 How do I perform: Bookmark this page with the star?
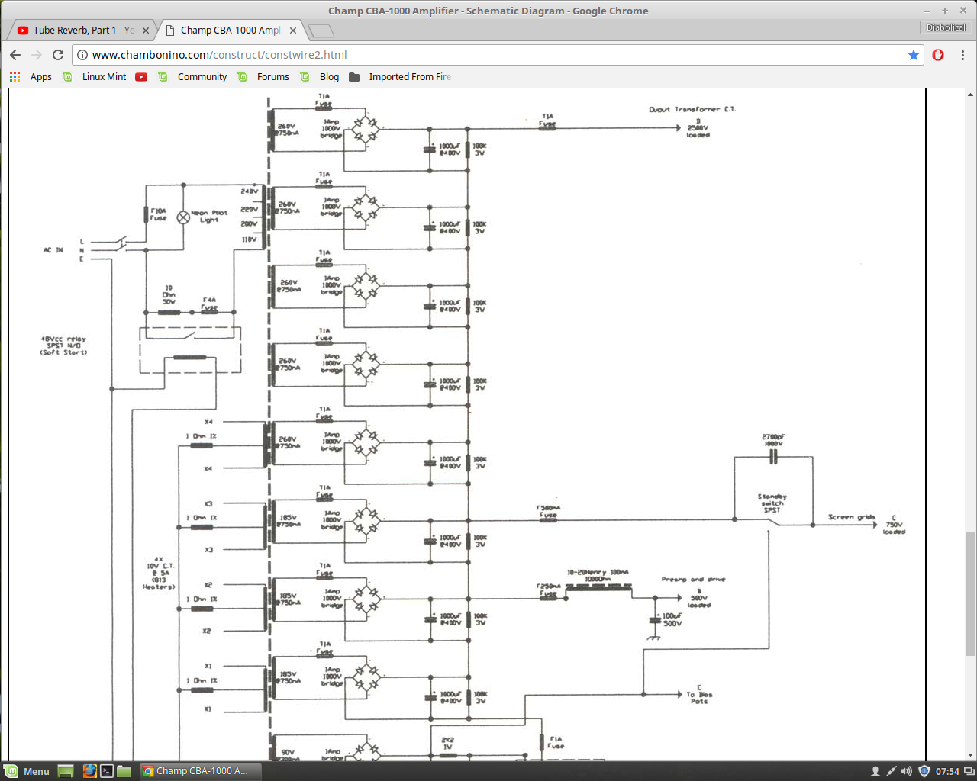click(914, 55)
